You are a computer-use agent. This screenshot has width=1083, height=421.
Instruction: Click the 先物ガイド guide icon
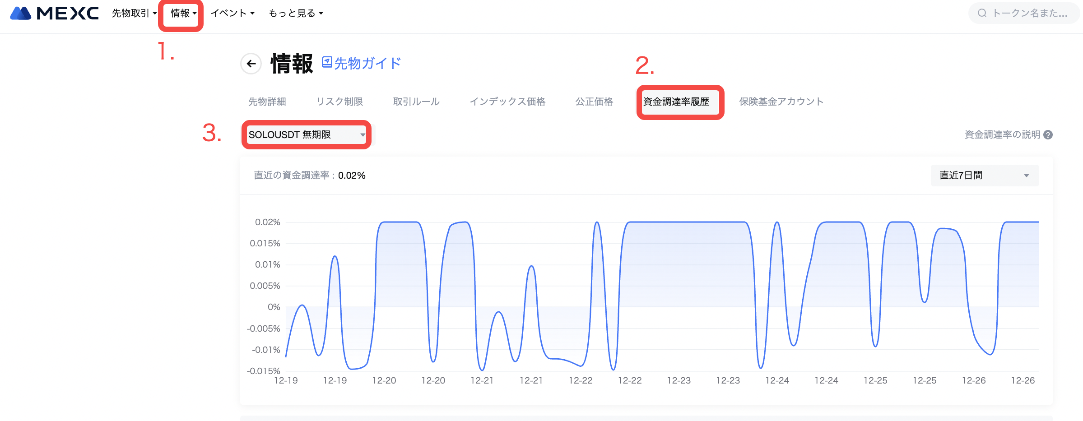coord(327,62)
